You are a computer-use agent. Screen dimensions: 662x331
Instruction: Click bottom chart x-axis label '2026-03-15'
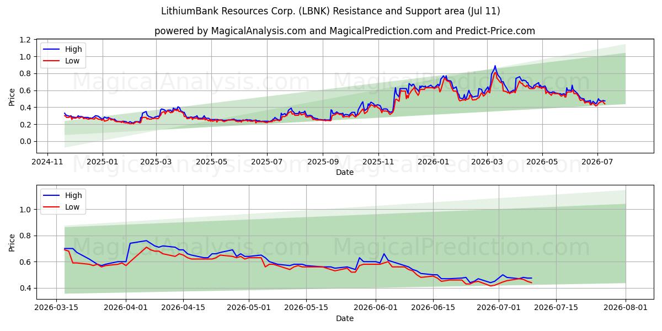56,308
